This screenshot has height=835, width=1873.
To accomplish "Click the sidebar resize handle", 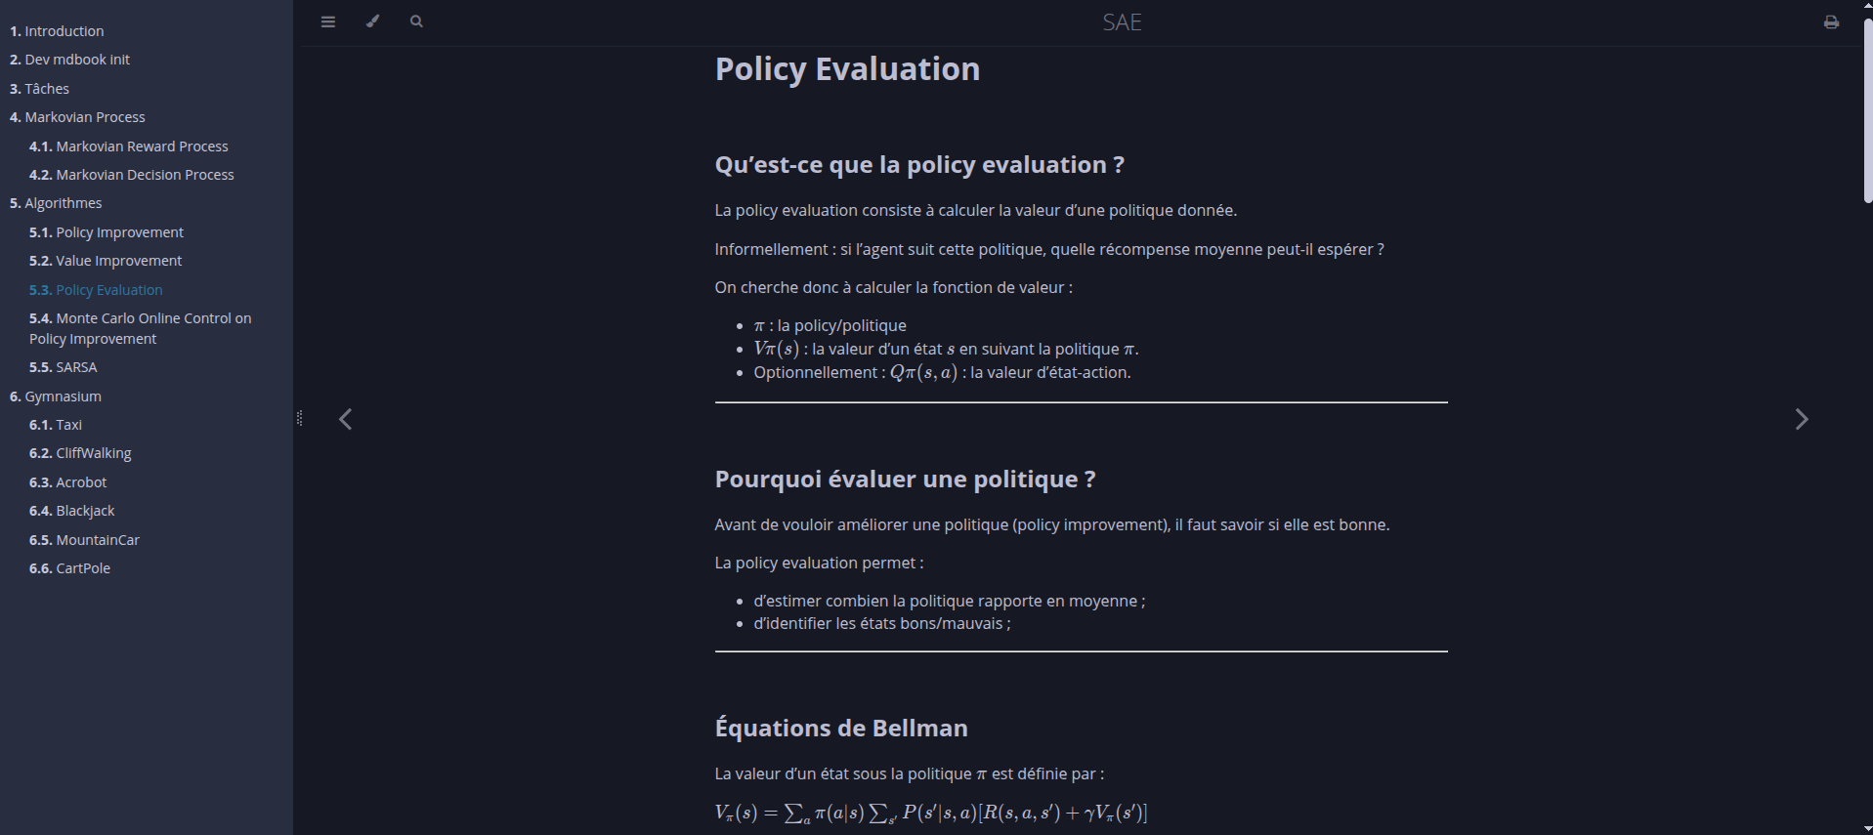I will (300, 418).
